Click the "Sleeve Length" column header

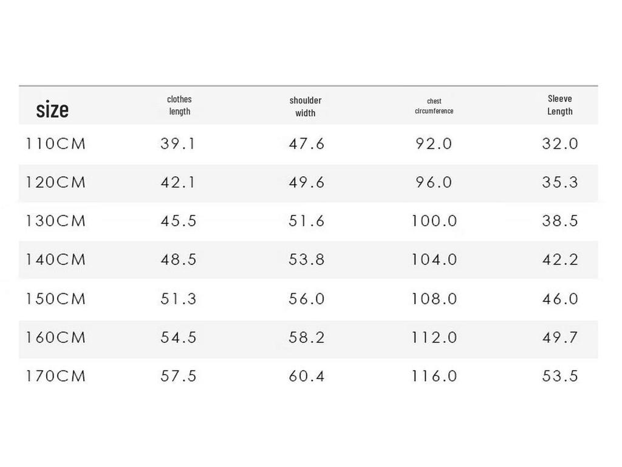pos(559,105)
